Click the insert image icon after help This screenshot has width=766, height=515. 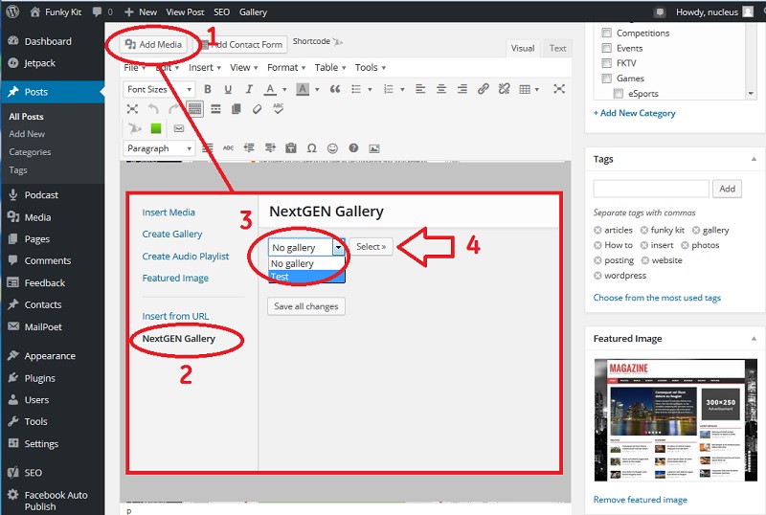(374, 148)
